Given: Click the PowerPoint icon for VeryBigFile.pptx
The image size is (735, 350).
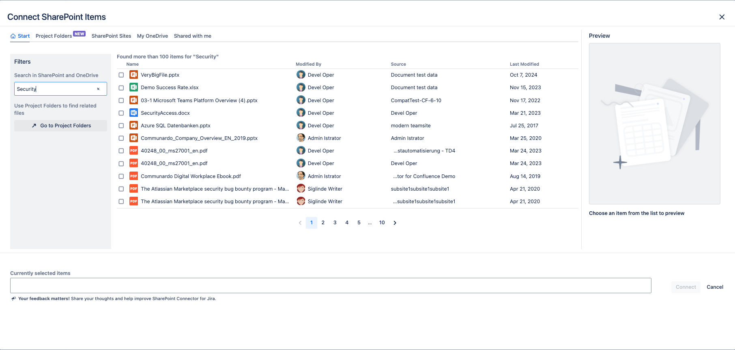Looking at the screenshot, I should (x=133, y=75).
